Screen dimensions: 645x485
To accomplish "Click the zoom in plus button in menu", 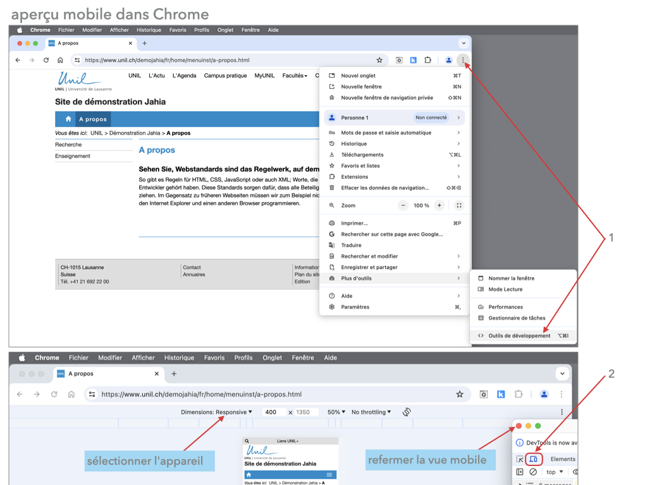I will tap(439, 205).
